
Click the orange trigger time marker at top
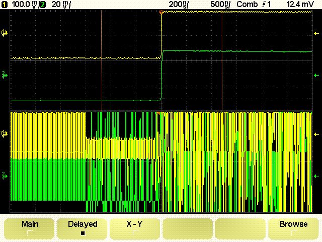(x=162, y=12)
